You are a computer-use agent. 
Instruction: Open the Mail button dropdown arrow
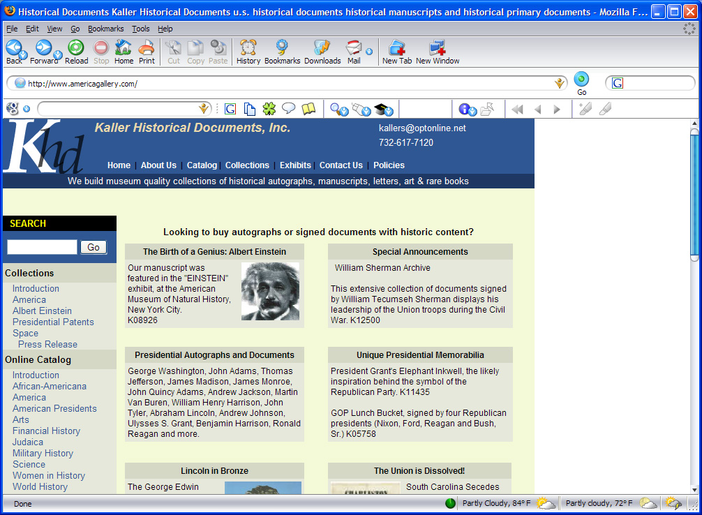point(369,51)
